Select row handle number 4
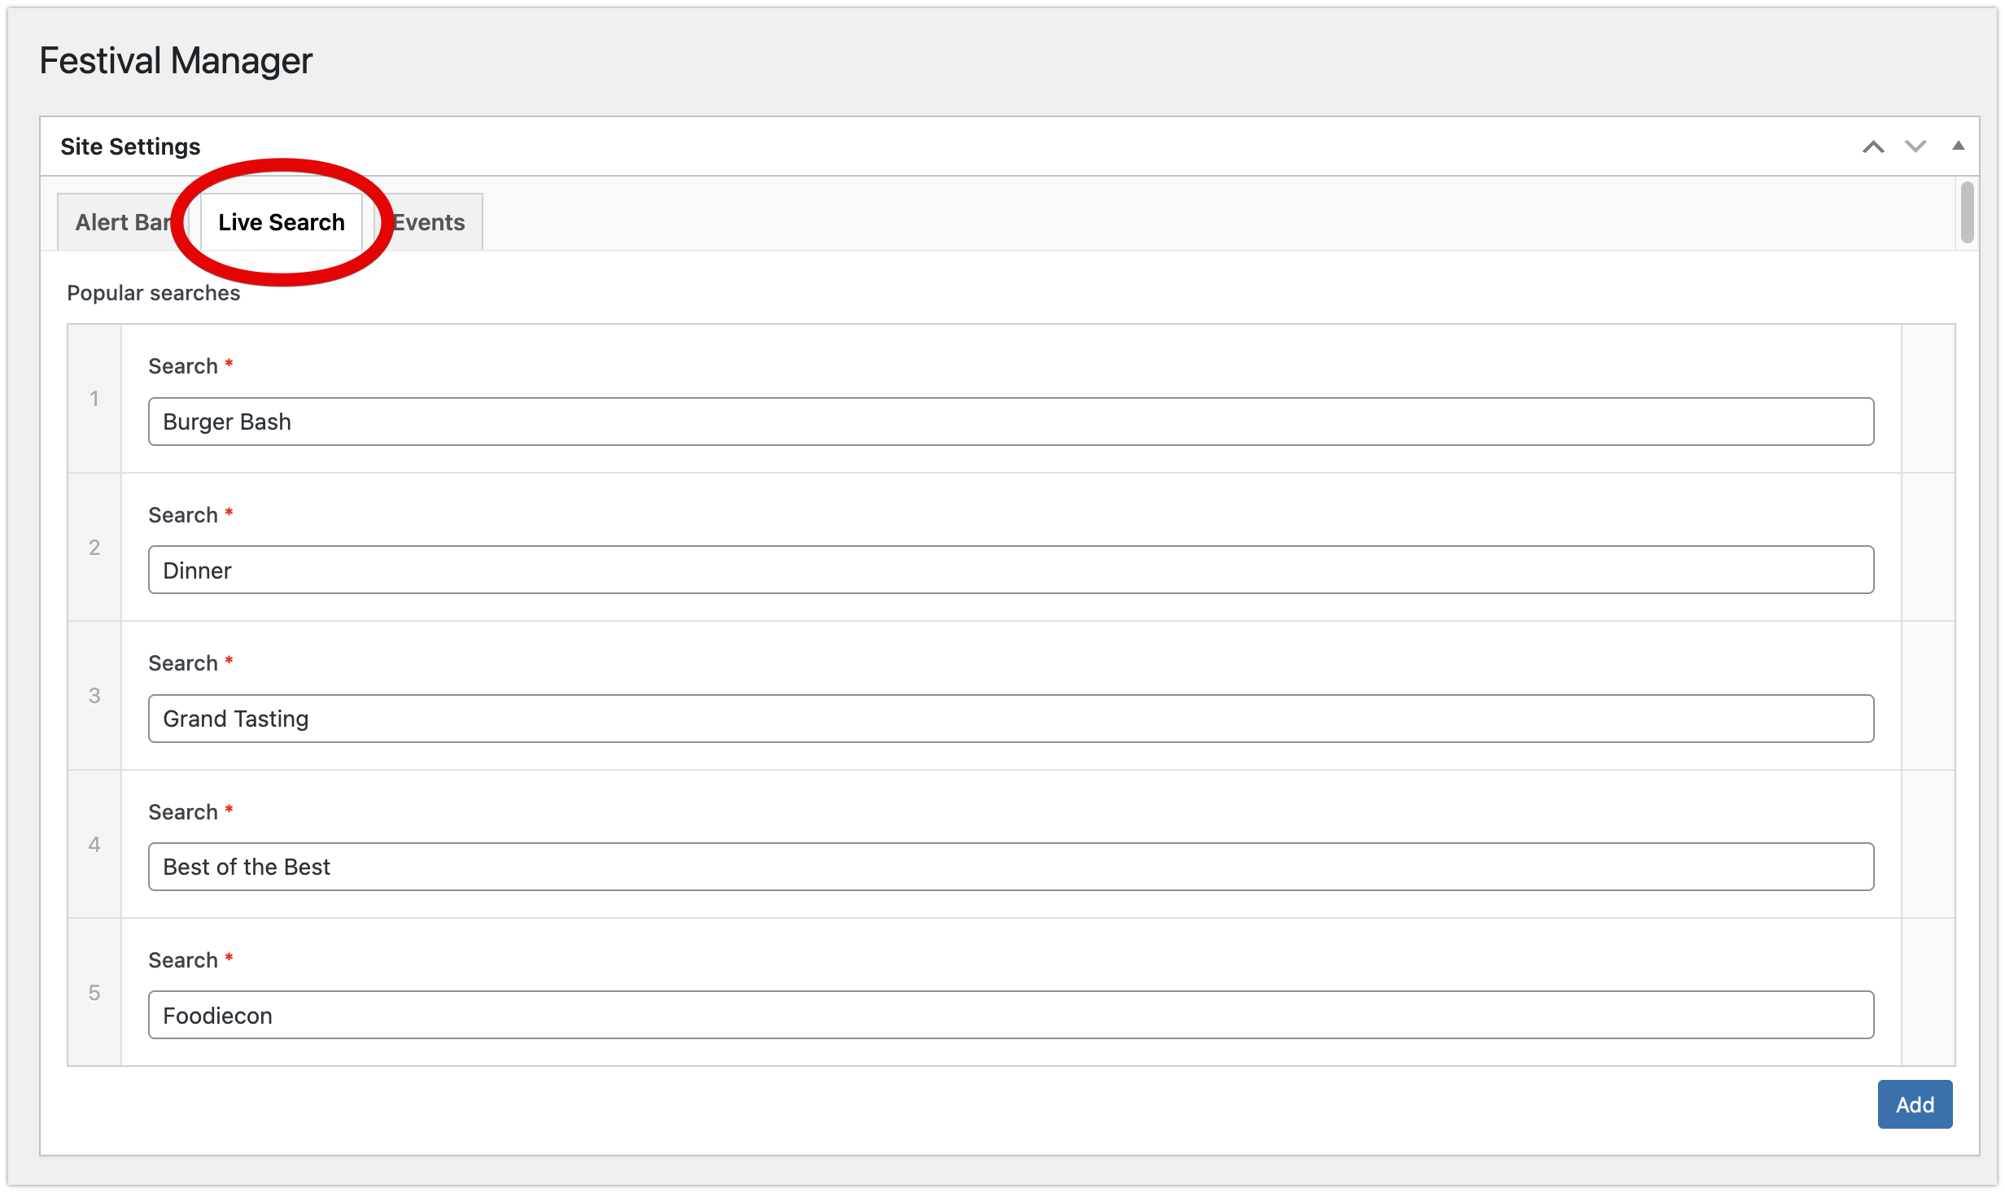Image resolution: width=2005 pixels, height=1193 pixels. [x=94, y=845]
